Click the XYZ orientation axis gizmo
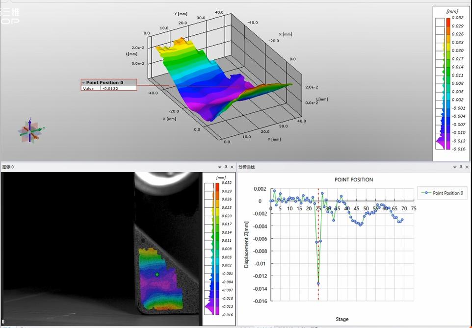Image resolution: width=472 pixels, height=328 pixels. click(30, 131)
